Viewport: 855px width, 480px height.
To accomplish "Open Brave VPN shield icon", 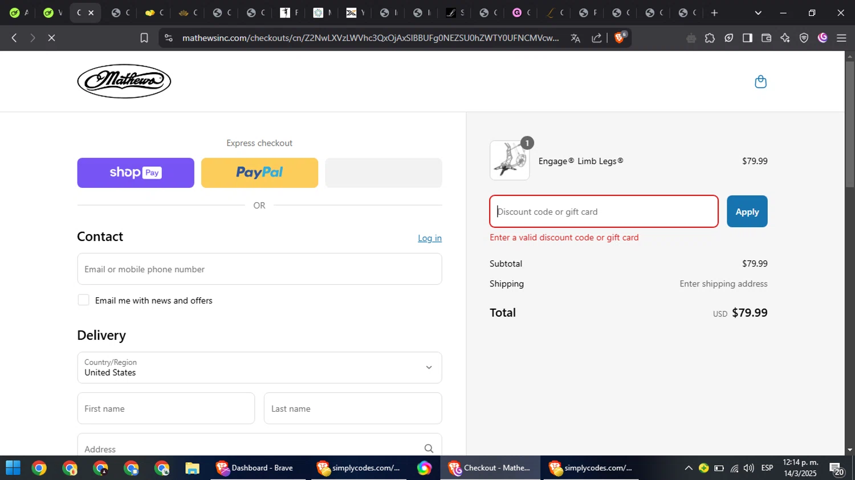I will click(804, 38).
